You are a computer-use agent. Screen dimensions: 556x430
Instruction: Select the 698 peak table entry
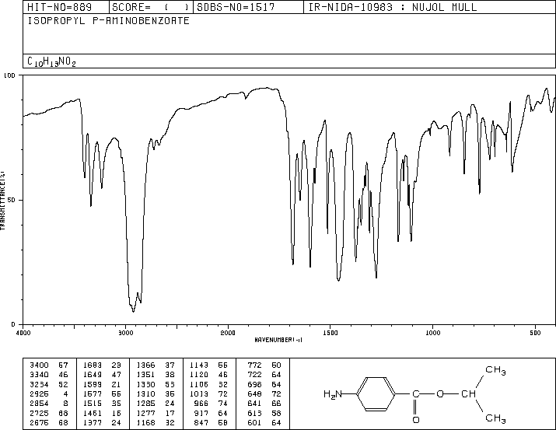coord(264,384)
